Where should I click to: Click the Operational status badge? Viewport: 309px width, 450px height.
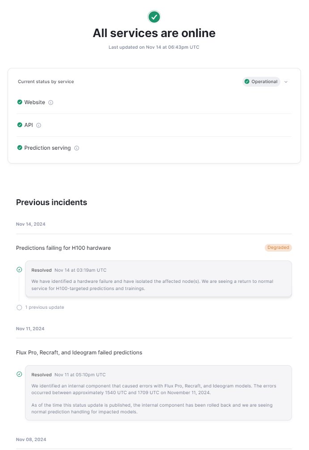(x=261, y=82)
